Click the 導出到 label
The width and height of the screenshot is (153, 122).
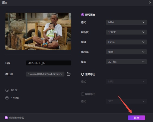9,74
